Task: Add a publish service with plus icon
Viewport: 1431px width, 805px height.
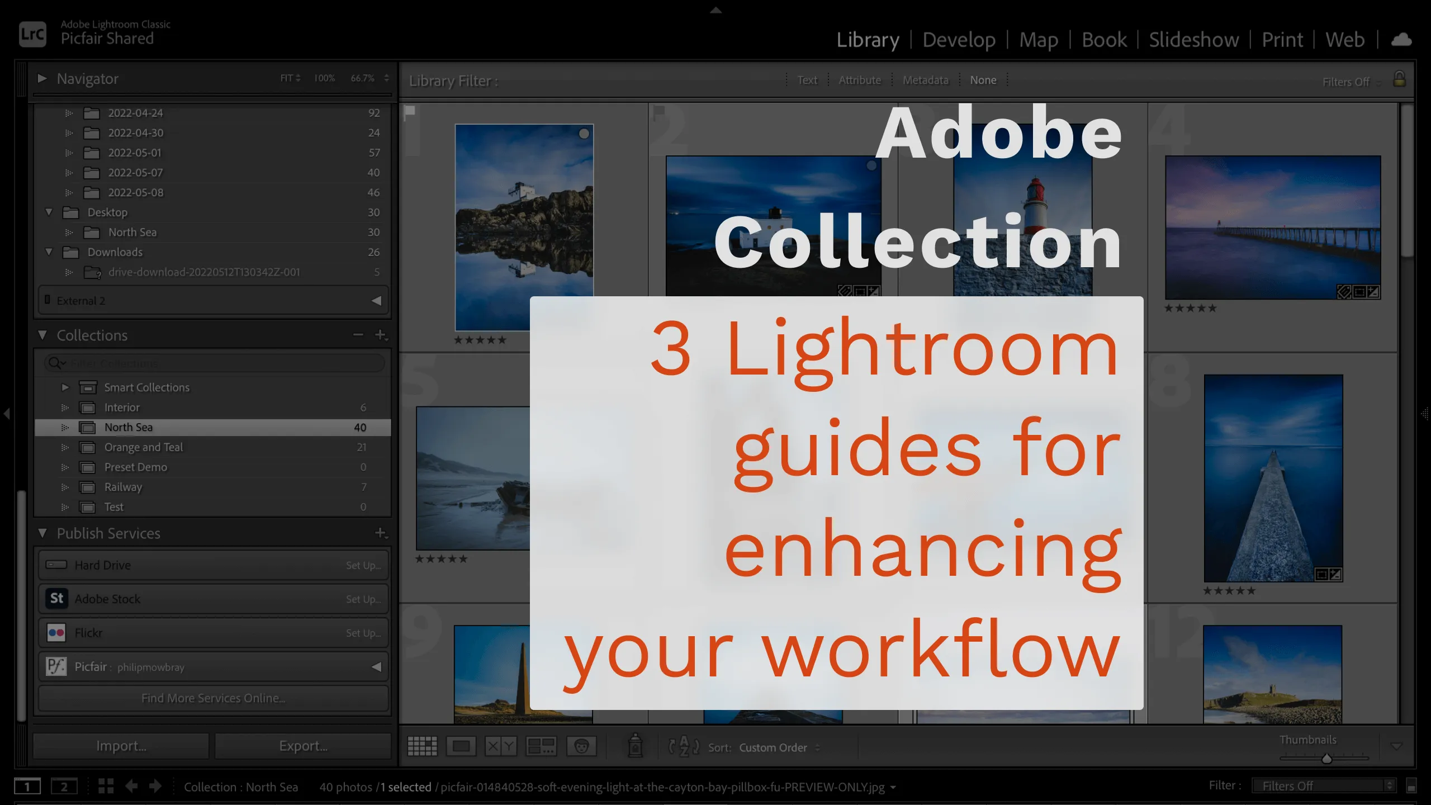Action: click(x=381, y=533)
